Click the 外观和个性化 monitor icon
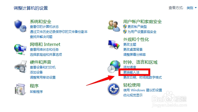198x112 pixels. [x=114, y=45]
